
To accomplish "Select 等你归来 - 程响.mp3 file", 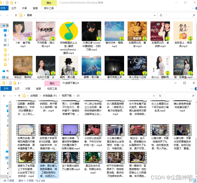I will [114, 35].
